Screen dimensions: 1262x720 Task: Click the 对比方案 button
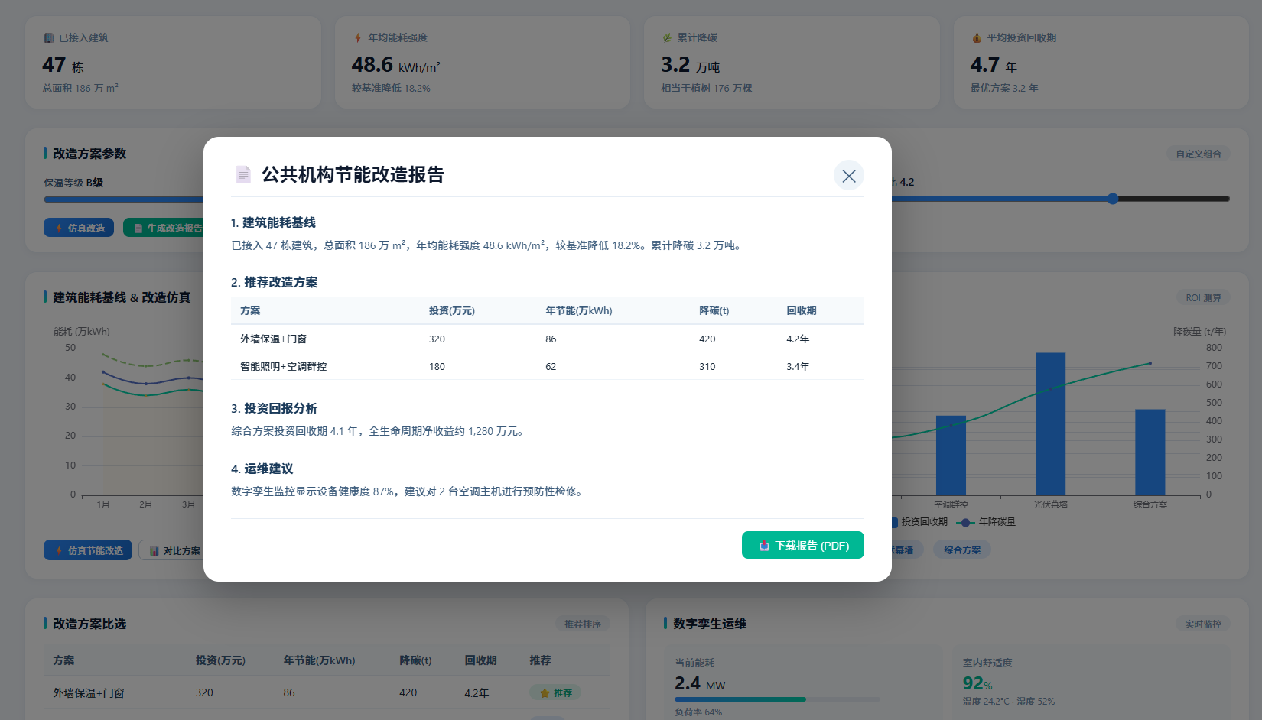coord(171,550)
